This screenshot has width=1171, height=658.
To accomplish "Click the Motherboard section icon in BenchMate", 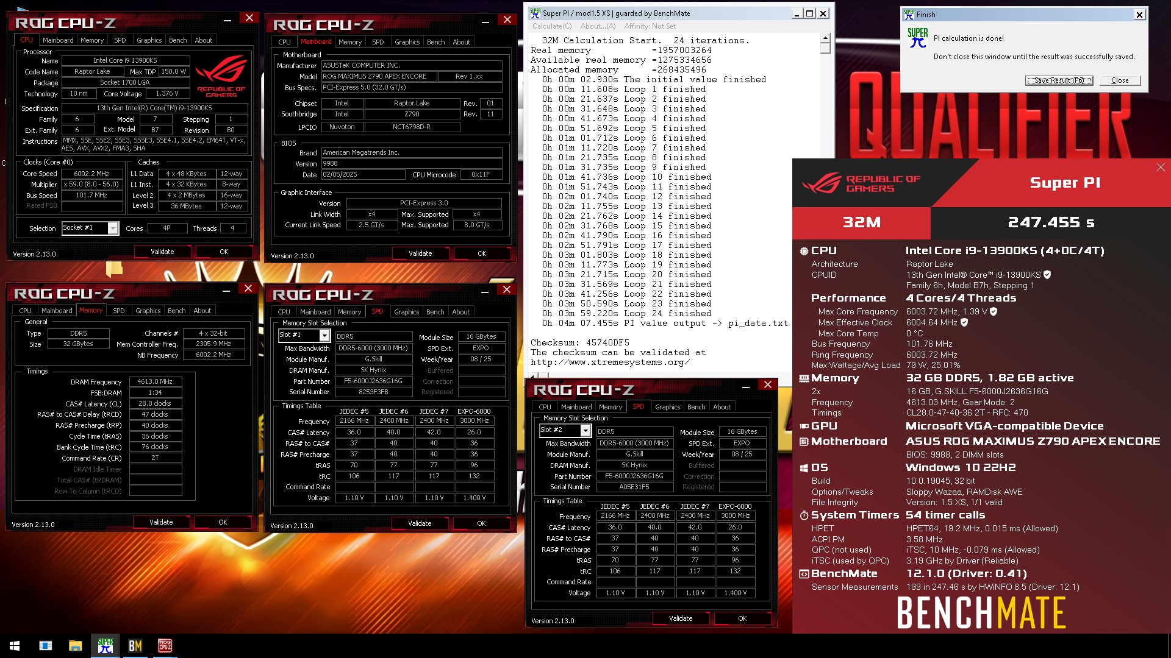I will (804, 442).
